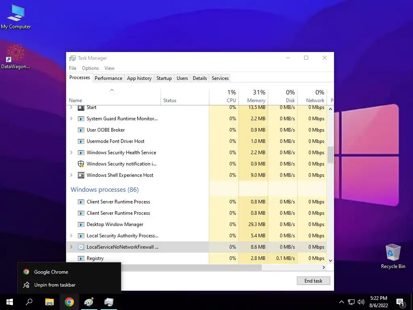
Task: Open the taskbar clock 5:22 PM
Action: click(x=378, y=302)
